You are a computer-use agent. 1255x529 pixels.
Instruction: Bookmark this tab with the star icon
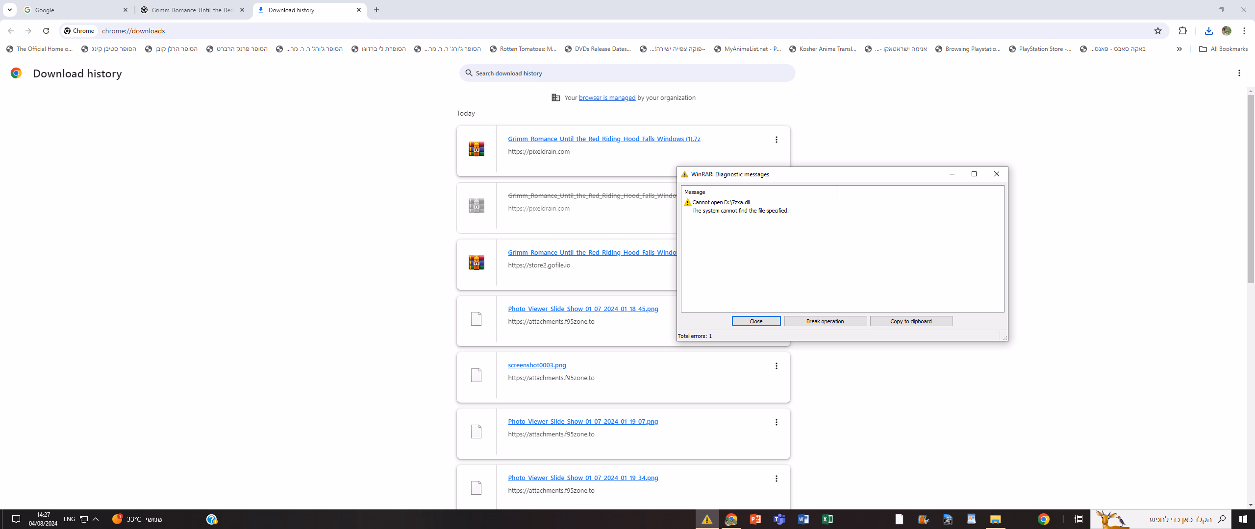(1158, 31)
